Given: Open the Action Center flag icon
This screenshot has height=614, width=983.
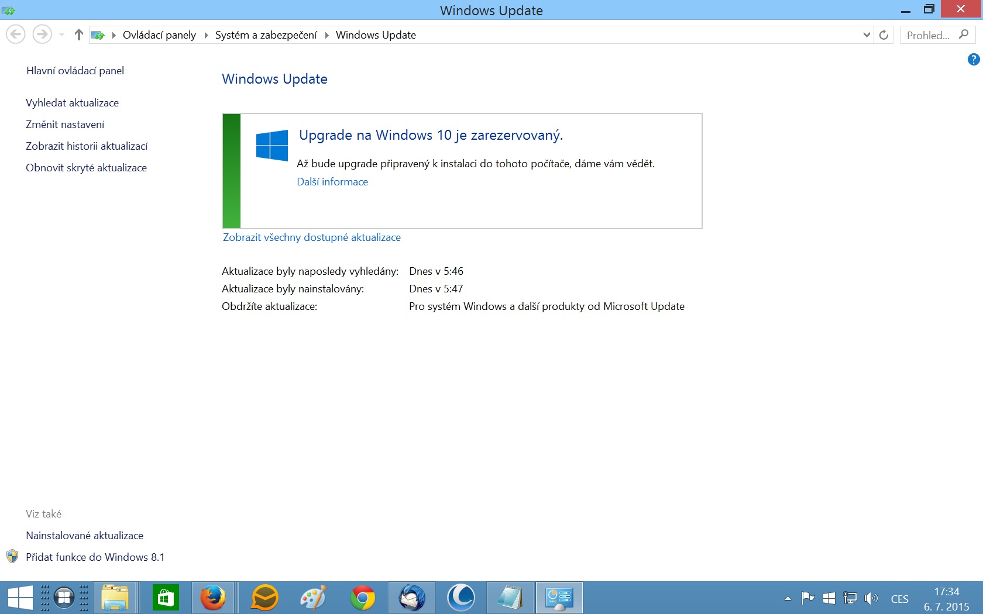Looking at the screenshot, I should [x=808, y=598].
